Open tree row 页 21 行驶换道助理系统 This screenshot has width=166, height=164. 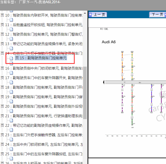[41, 116]
